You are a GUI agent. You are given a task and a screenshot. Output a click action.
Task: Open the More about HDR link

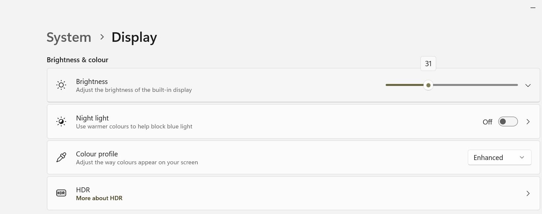click(99, 198)
